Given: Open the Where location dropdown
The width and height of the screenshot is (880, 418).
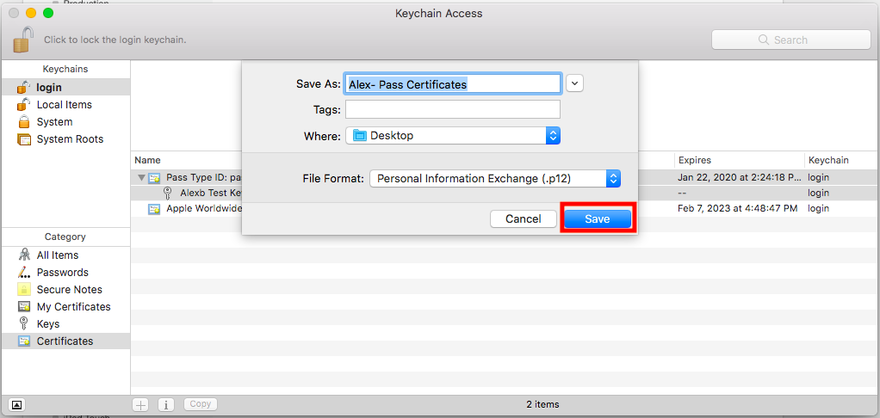Looking at the screenshot, I should point(453,136).
